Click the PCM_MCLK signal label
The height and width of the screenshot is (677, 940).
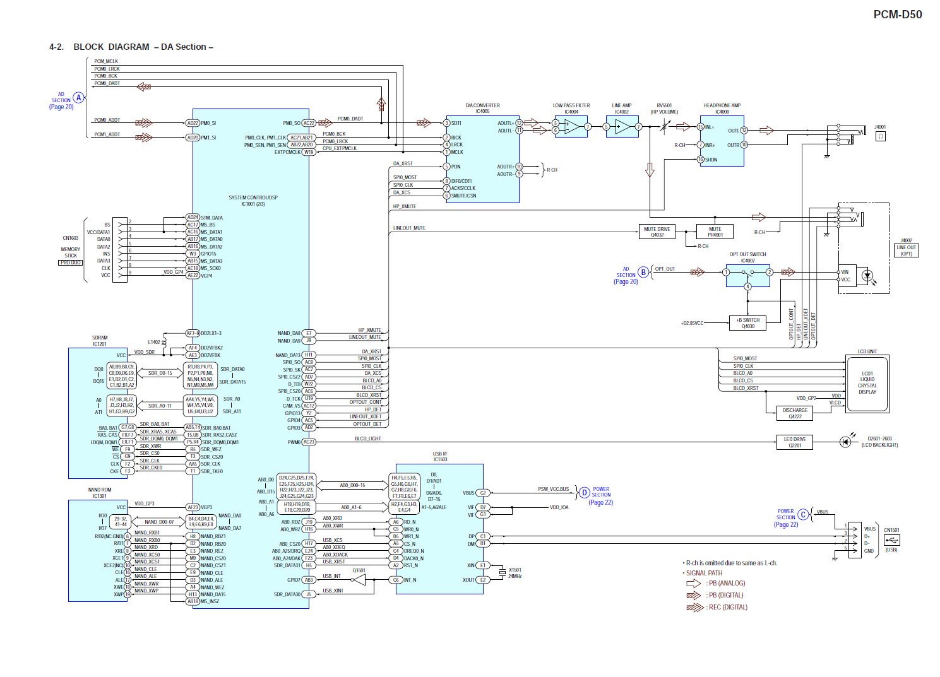(107, 62)
